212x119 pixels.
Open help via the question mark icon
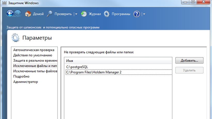pyautogui.click(x=137, y=14)
